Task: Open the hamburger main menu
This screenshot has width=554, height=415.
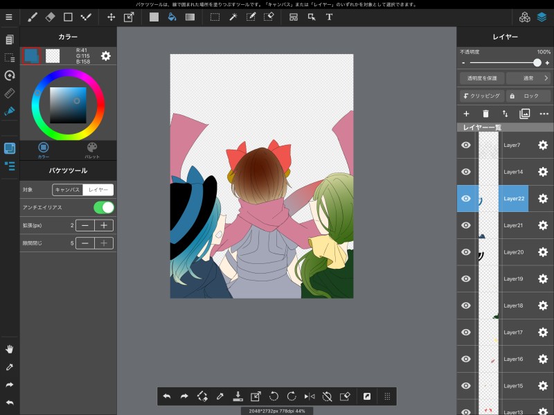Action: click(x=9, y=17)
